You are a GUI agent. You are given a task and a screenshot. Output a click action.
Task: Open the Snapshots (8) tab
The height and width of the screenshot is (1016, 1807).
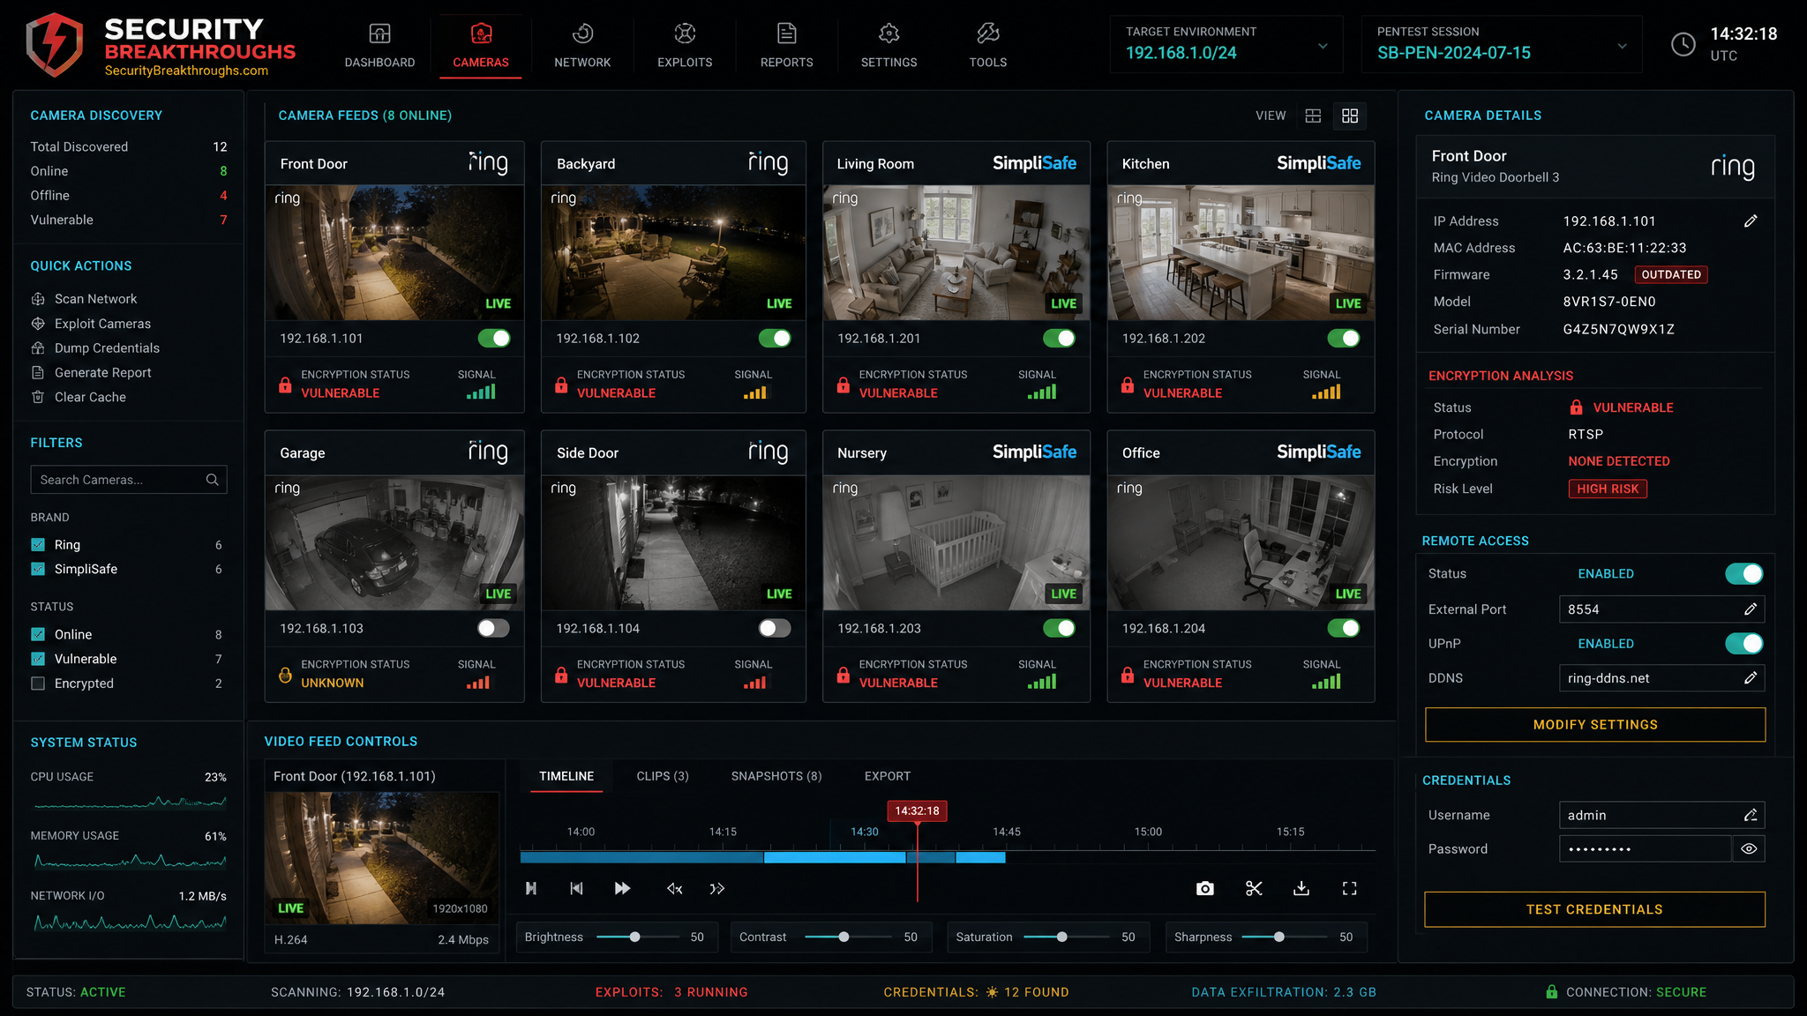pyautogui.click(x=776, y=776)
